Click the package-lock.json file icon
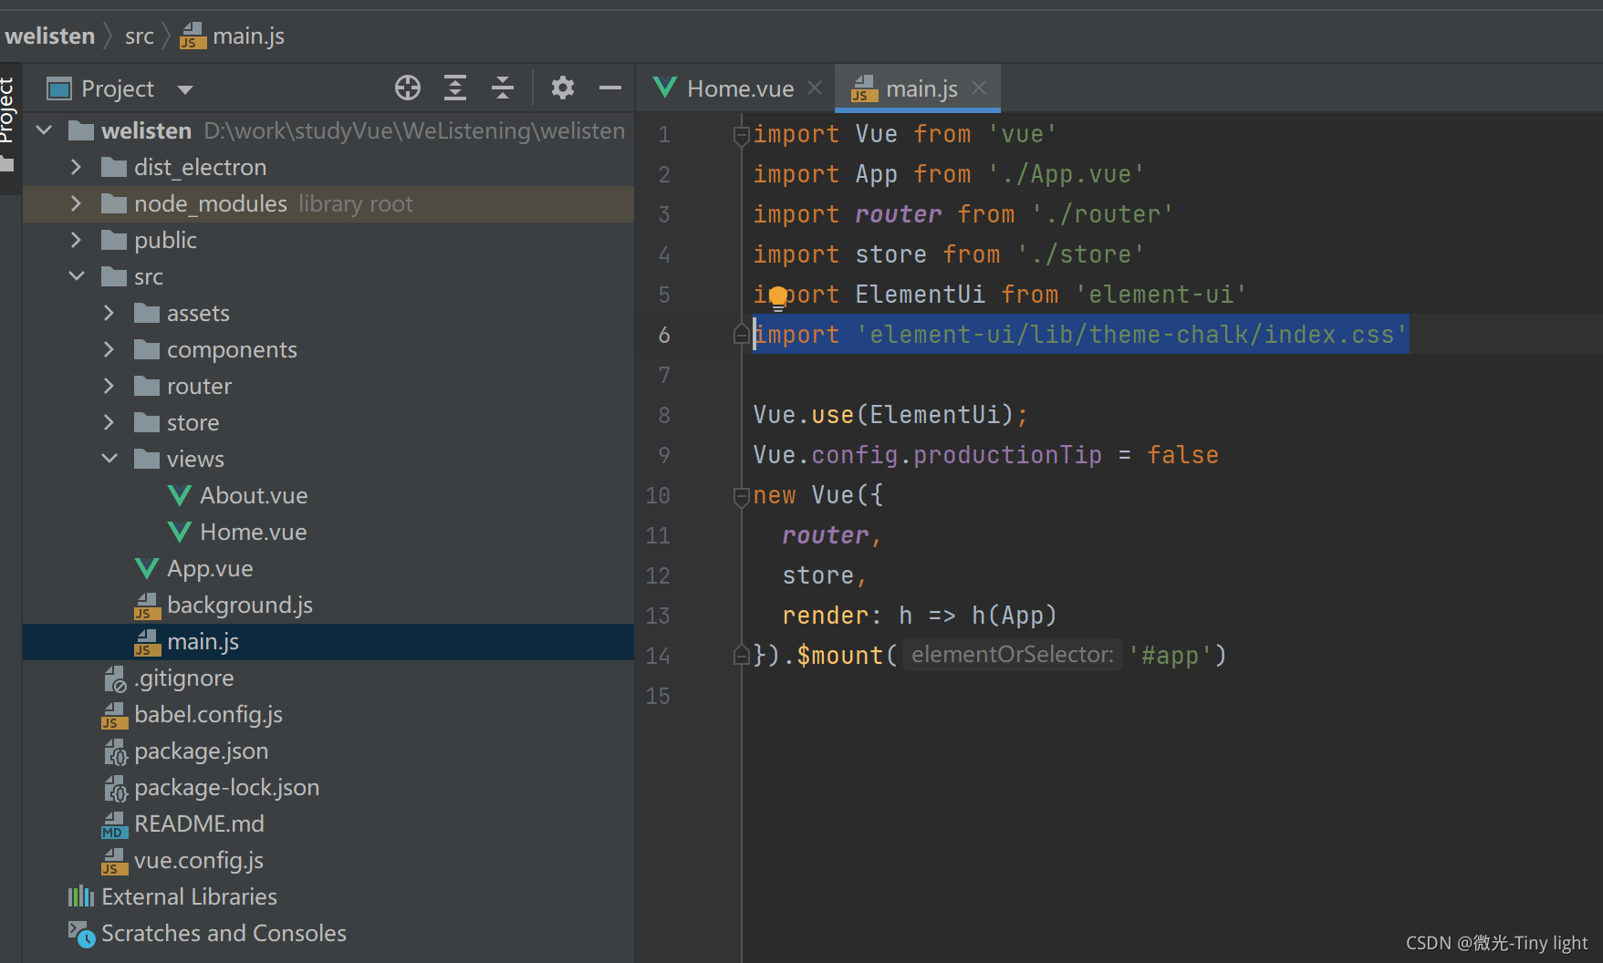Viewport: 1603px width, 963px height. (115, 788)
